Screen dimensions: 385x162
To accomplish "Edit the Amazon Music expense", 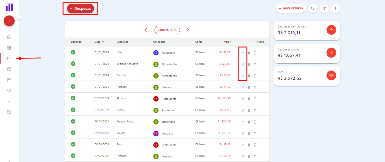I will coord(243,122).
